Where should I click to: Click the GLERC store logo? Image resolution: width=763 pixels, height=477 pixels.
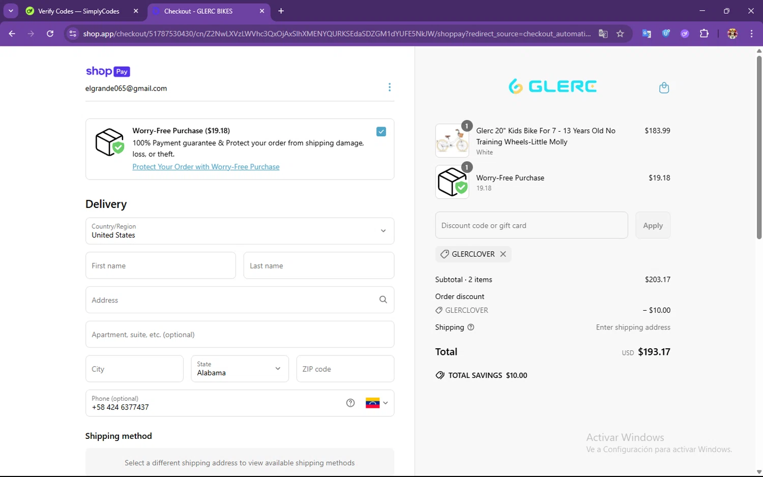(x=552, y=86)
